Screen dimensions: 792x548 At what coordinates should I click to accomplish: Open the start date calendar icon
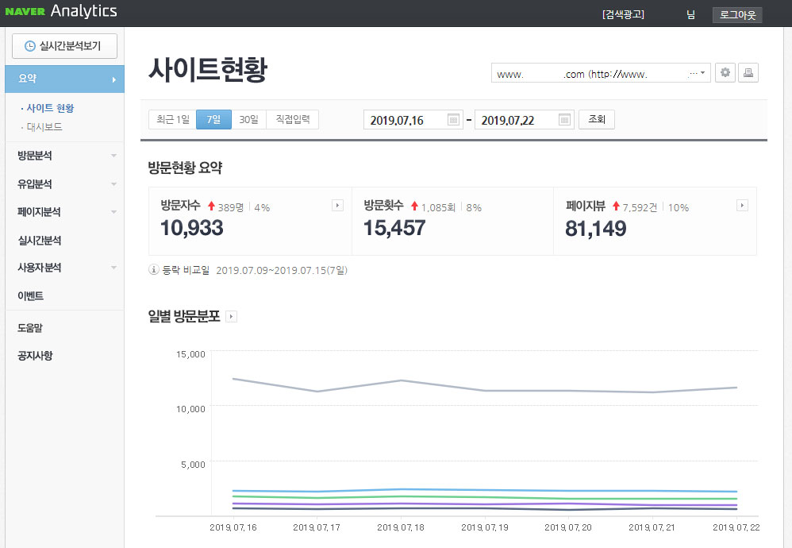coord(453,120)
